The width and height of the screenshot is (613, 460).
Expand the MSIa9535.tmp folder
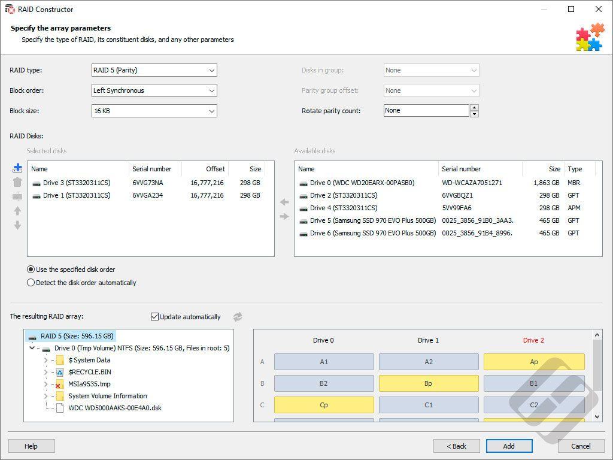click(45, 384)
